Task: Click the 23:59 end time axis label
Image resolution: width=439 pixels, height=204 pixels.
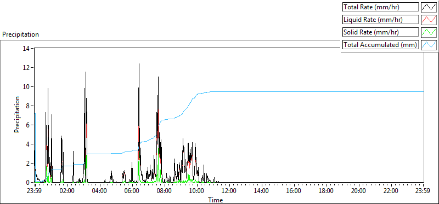Action: coord(423,191)
